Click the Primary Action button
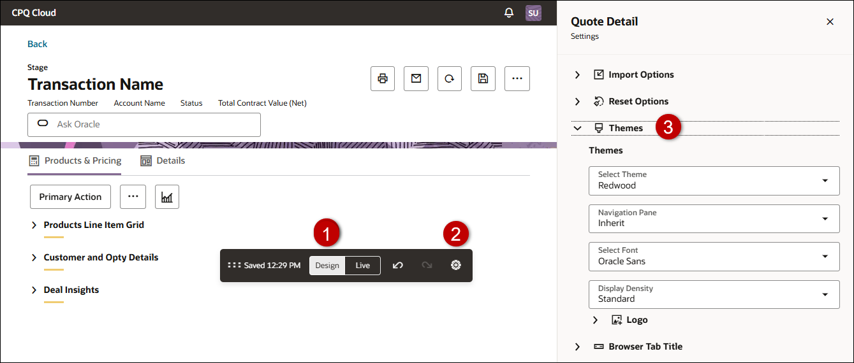Image resolution: width=854 pixels, height=363 pixels. click(x=70, y=197)
